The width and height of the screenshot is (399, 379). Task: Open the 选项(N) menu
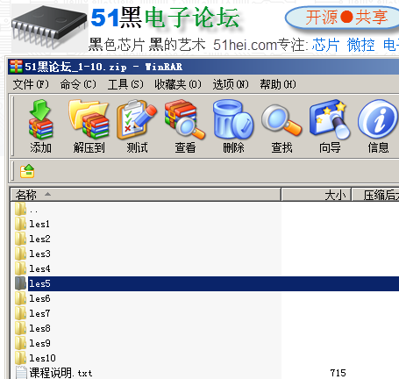coord(231,84)
